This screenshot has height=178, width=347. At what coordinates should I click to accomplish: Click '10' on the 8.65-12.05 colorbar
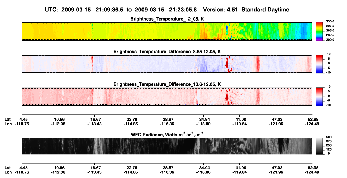(329, 54)
